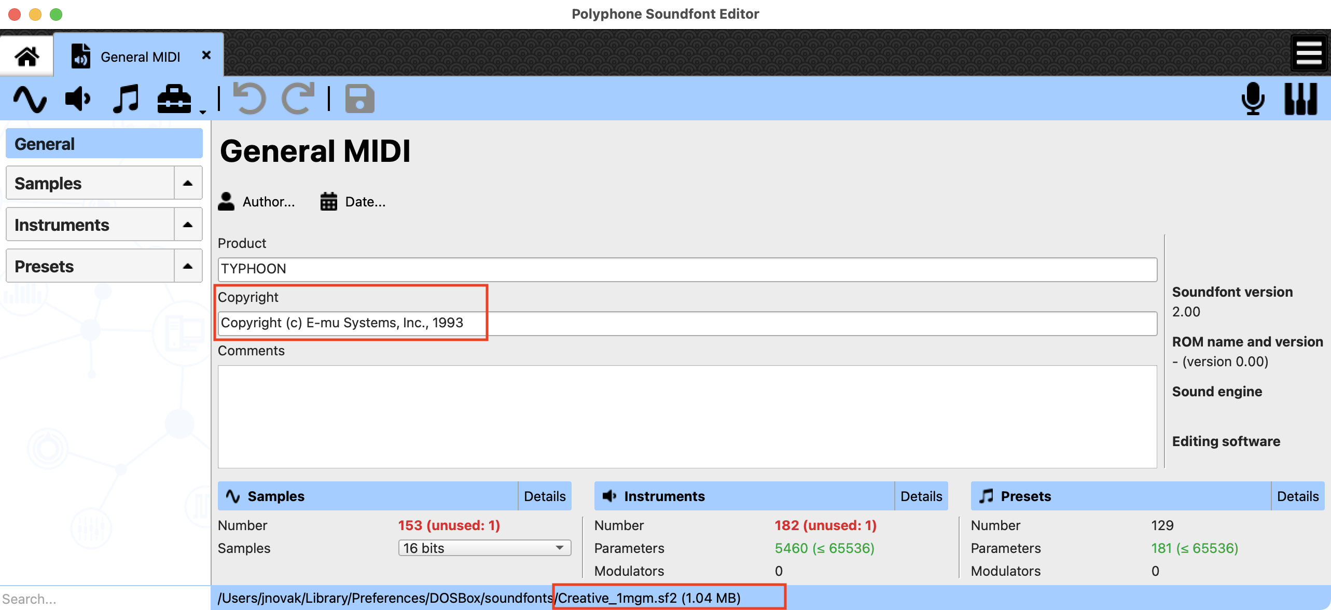Select Samples in the sidebar
Screen dimensions: 1331x610
[90, 183]
